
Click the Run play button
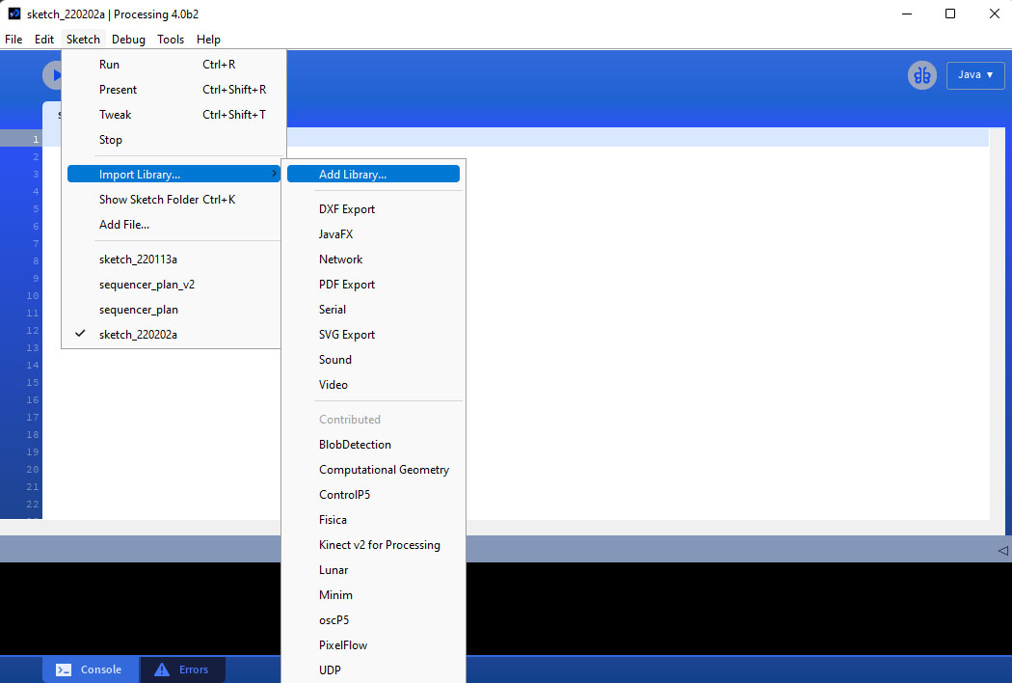[52, 75]
